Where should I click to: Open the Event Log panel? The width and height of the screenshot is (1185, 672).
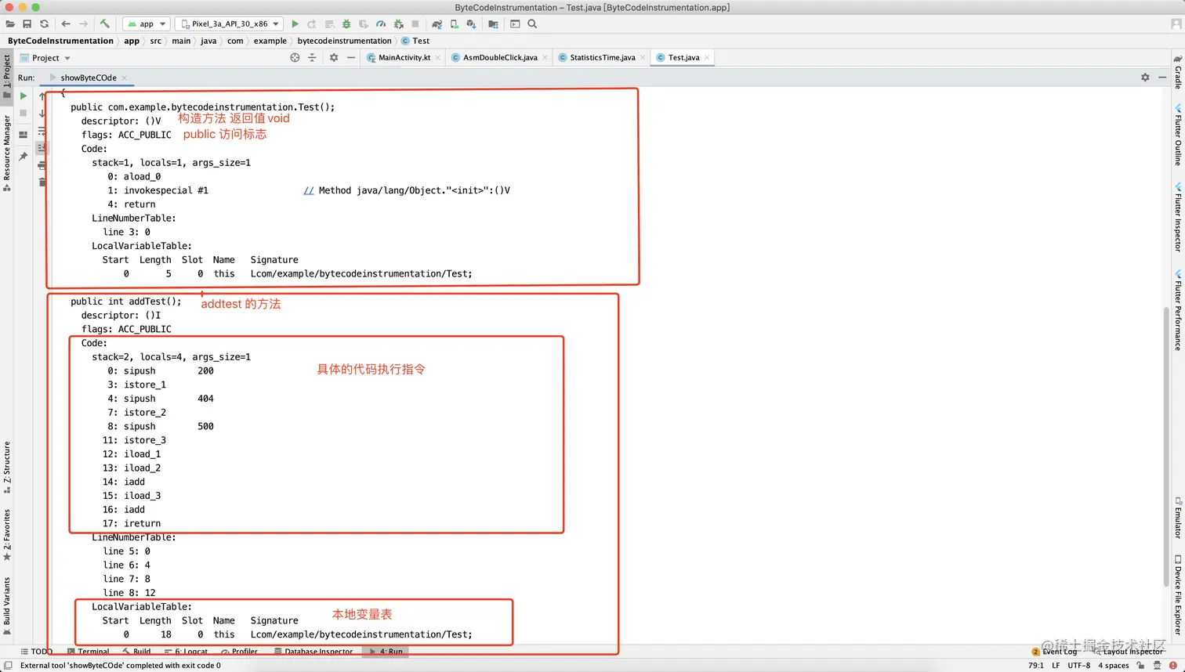click(x=1054, y=652)
